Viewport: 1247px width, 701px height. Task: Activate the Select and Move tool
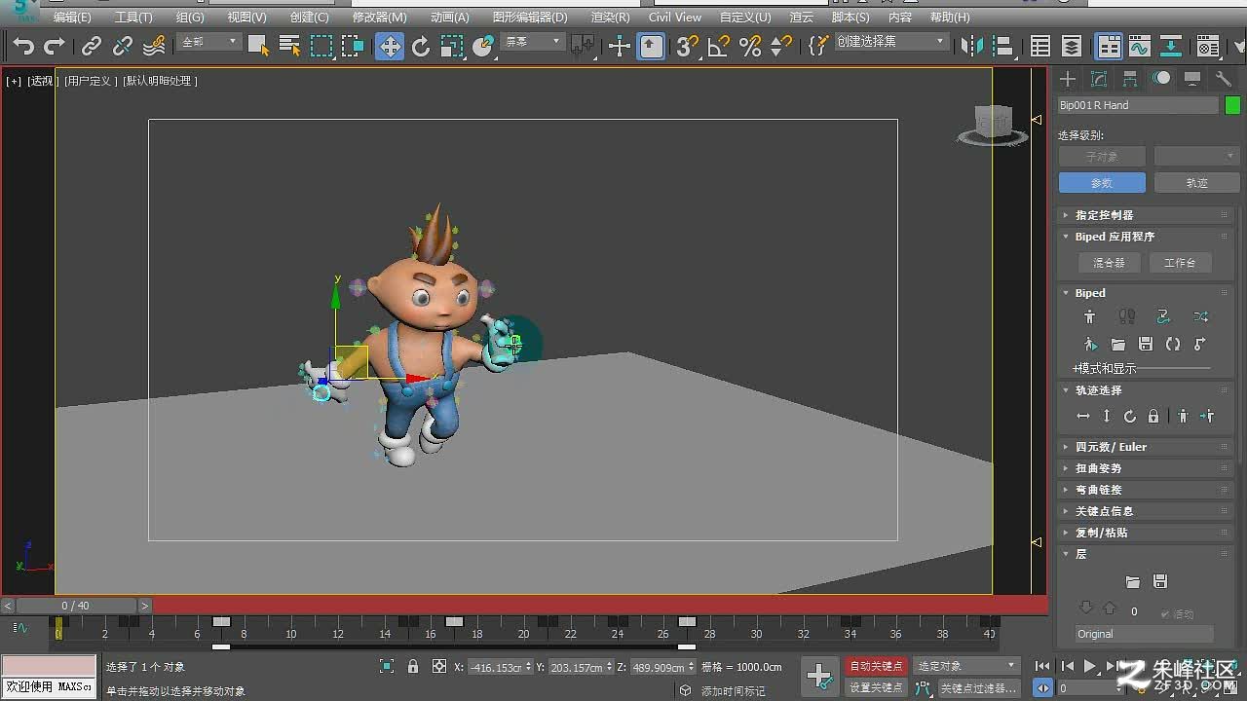390,46
